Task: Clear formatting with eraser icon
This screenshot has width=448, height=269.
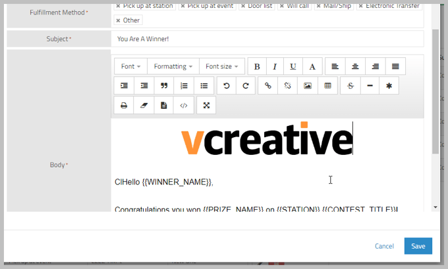Action: 144,105
